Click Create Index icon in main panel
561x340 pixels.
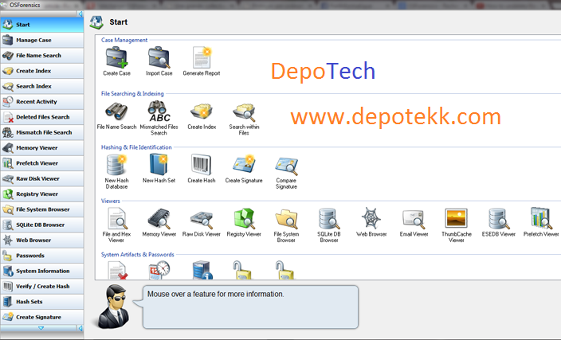202,111
